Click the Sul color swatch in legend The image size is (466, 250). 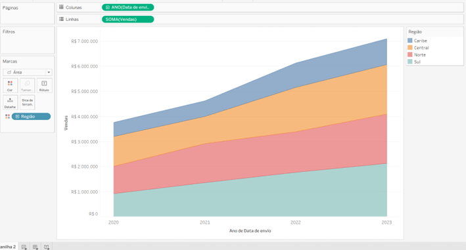(x=410, y=62)
